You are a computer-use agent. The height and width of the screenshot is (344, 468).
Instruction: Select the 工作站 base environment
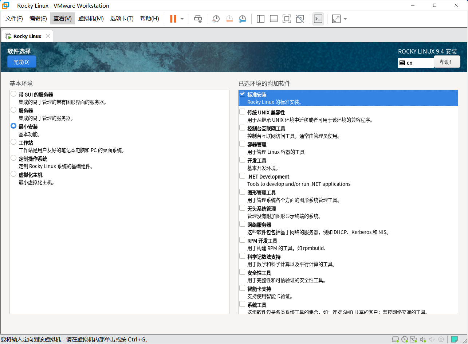click(x=13, y=142)
